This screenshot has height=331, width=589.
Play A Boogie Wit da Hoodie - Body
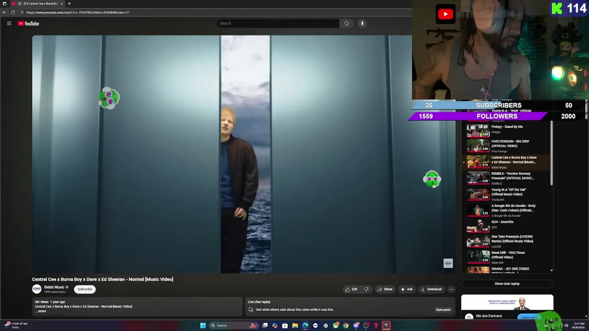click(x=506, y=210)
